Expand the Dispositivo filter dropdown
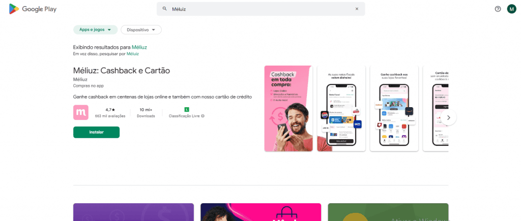 [x=141, y=29]
